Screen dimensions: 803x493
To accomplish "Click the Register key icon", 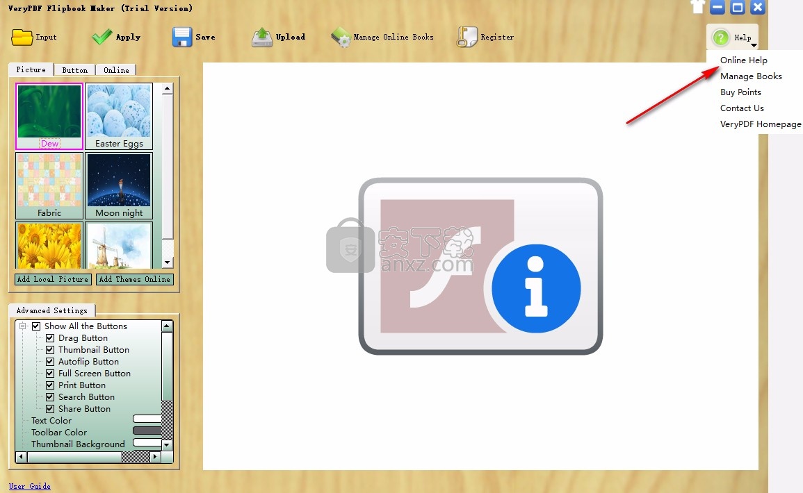I will (467, 37).
